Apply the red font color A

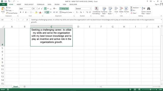coord(40,12)
